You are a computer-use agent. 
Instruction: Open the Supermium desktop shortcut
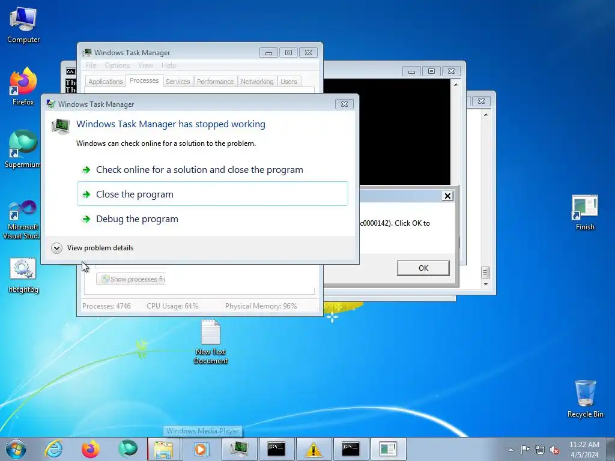23,149
